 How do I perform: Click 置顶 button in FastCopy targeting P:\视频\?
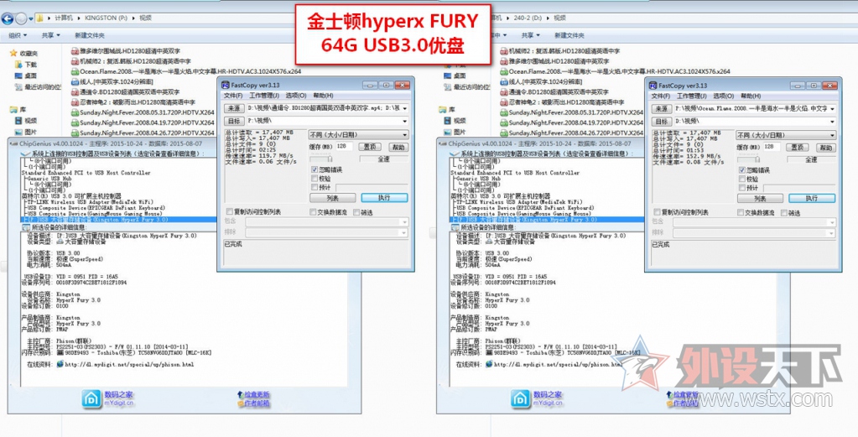tap(370, 147)
